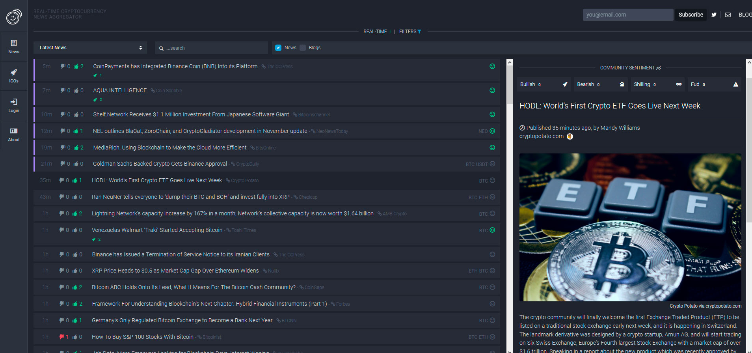Check the Blogs checkbox
Screen dimensions: 752x353
pyautogui.click(x=303, y=48)
